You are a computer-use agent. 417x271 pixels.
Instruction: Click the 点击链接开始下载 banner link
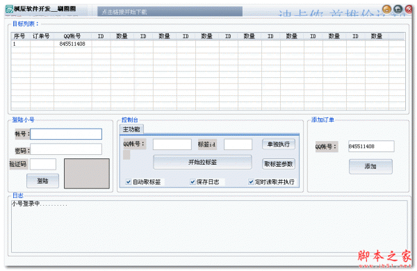(x=170, y=12)
